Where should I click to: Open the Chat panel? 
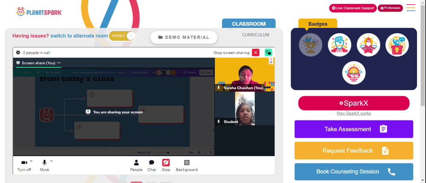(x=152, y=166)
